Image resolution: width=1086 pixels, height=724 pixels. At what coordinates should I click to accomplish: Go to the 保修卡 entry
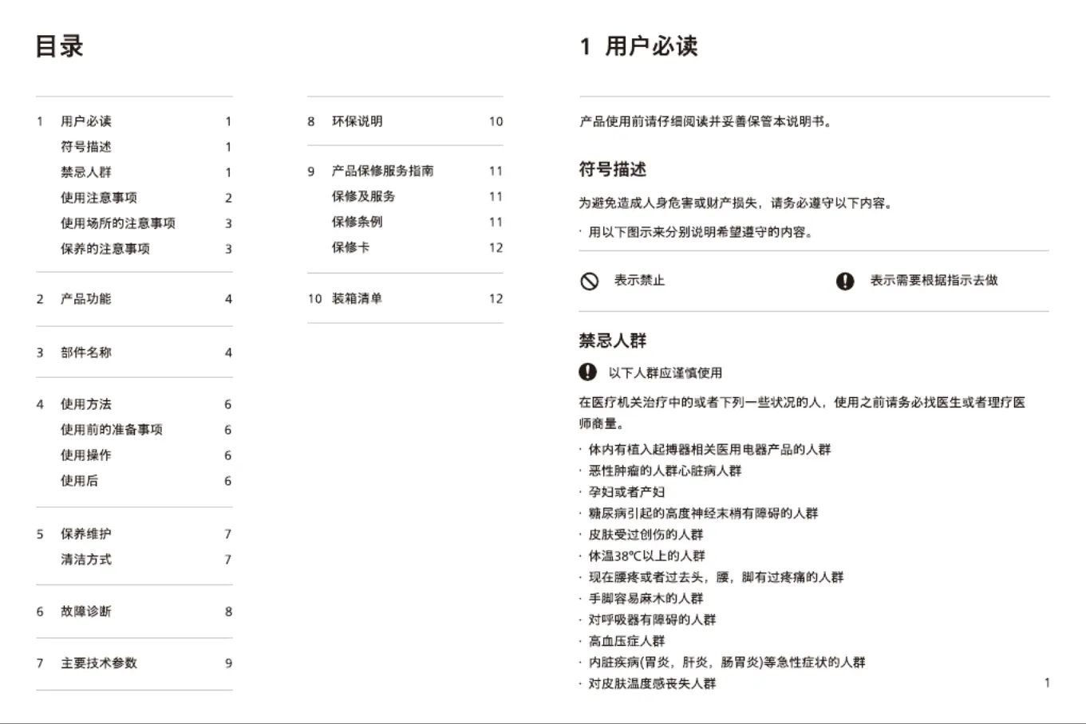click(351, 247)
